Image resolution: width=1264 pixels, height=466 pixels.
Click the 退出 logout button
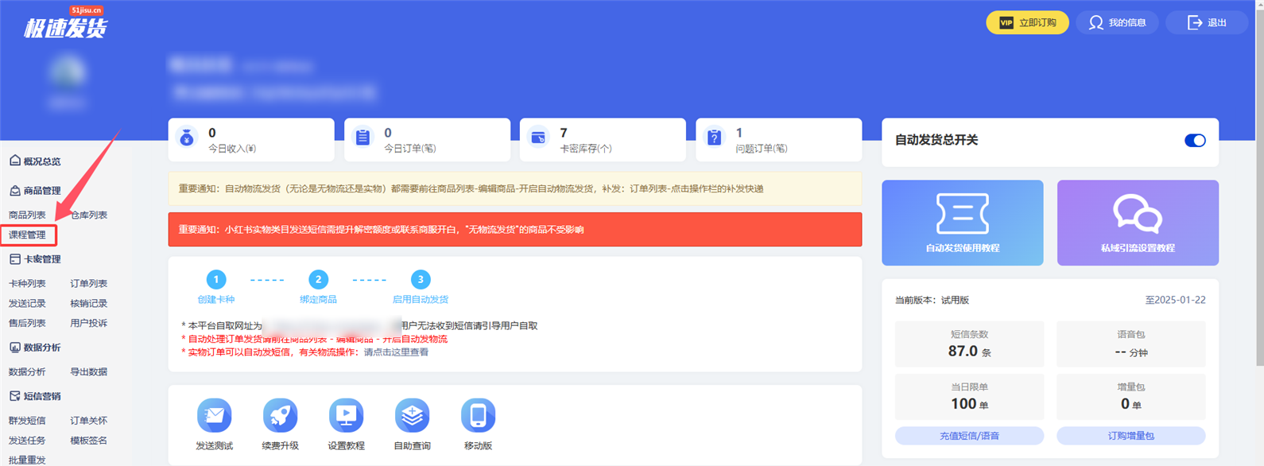click(x=1207, y=22)
